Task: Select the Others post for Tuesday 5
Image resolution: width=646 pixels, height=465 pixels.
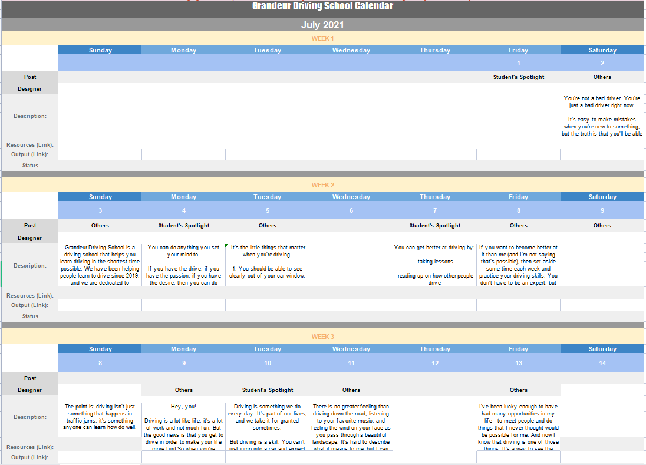Action: [x=268, y=226]
